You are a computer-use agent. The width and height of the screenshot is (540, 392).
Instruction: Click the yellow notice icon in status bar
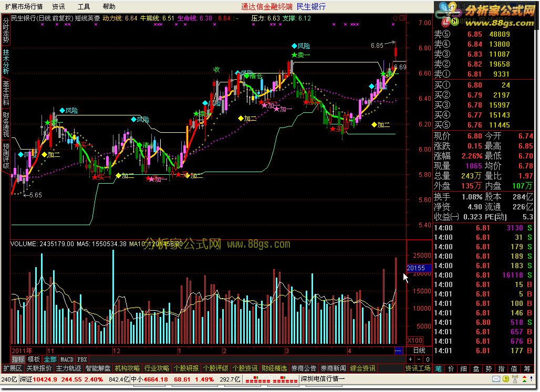pyautogui.click(x=505, y=379)
